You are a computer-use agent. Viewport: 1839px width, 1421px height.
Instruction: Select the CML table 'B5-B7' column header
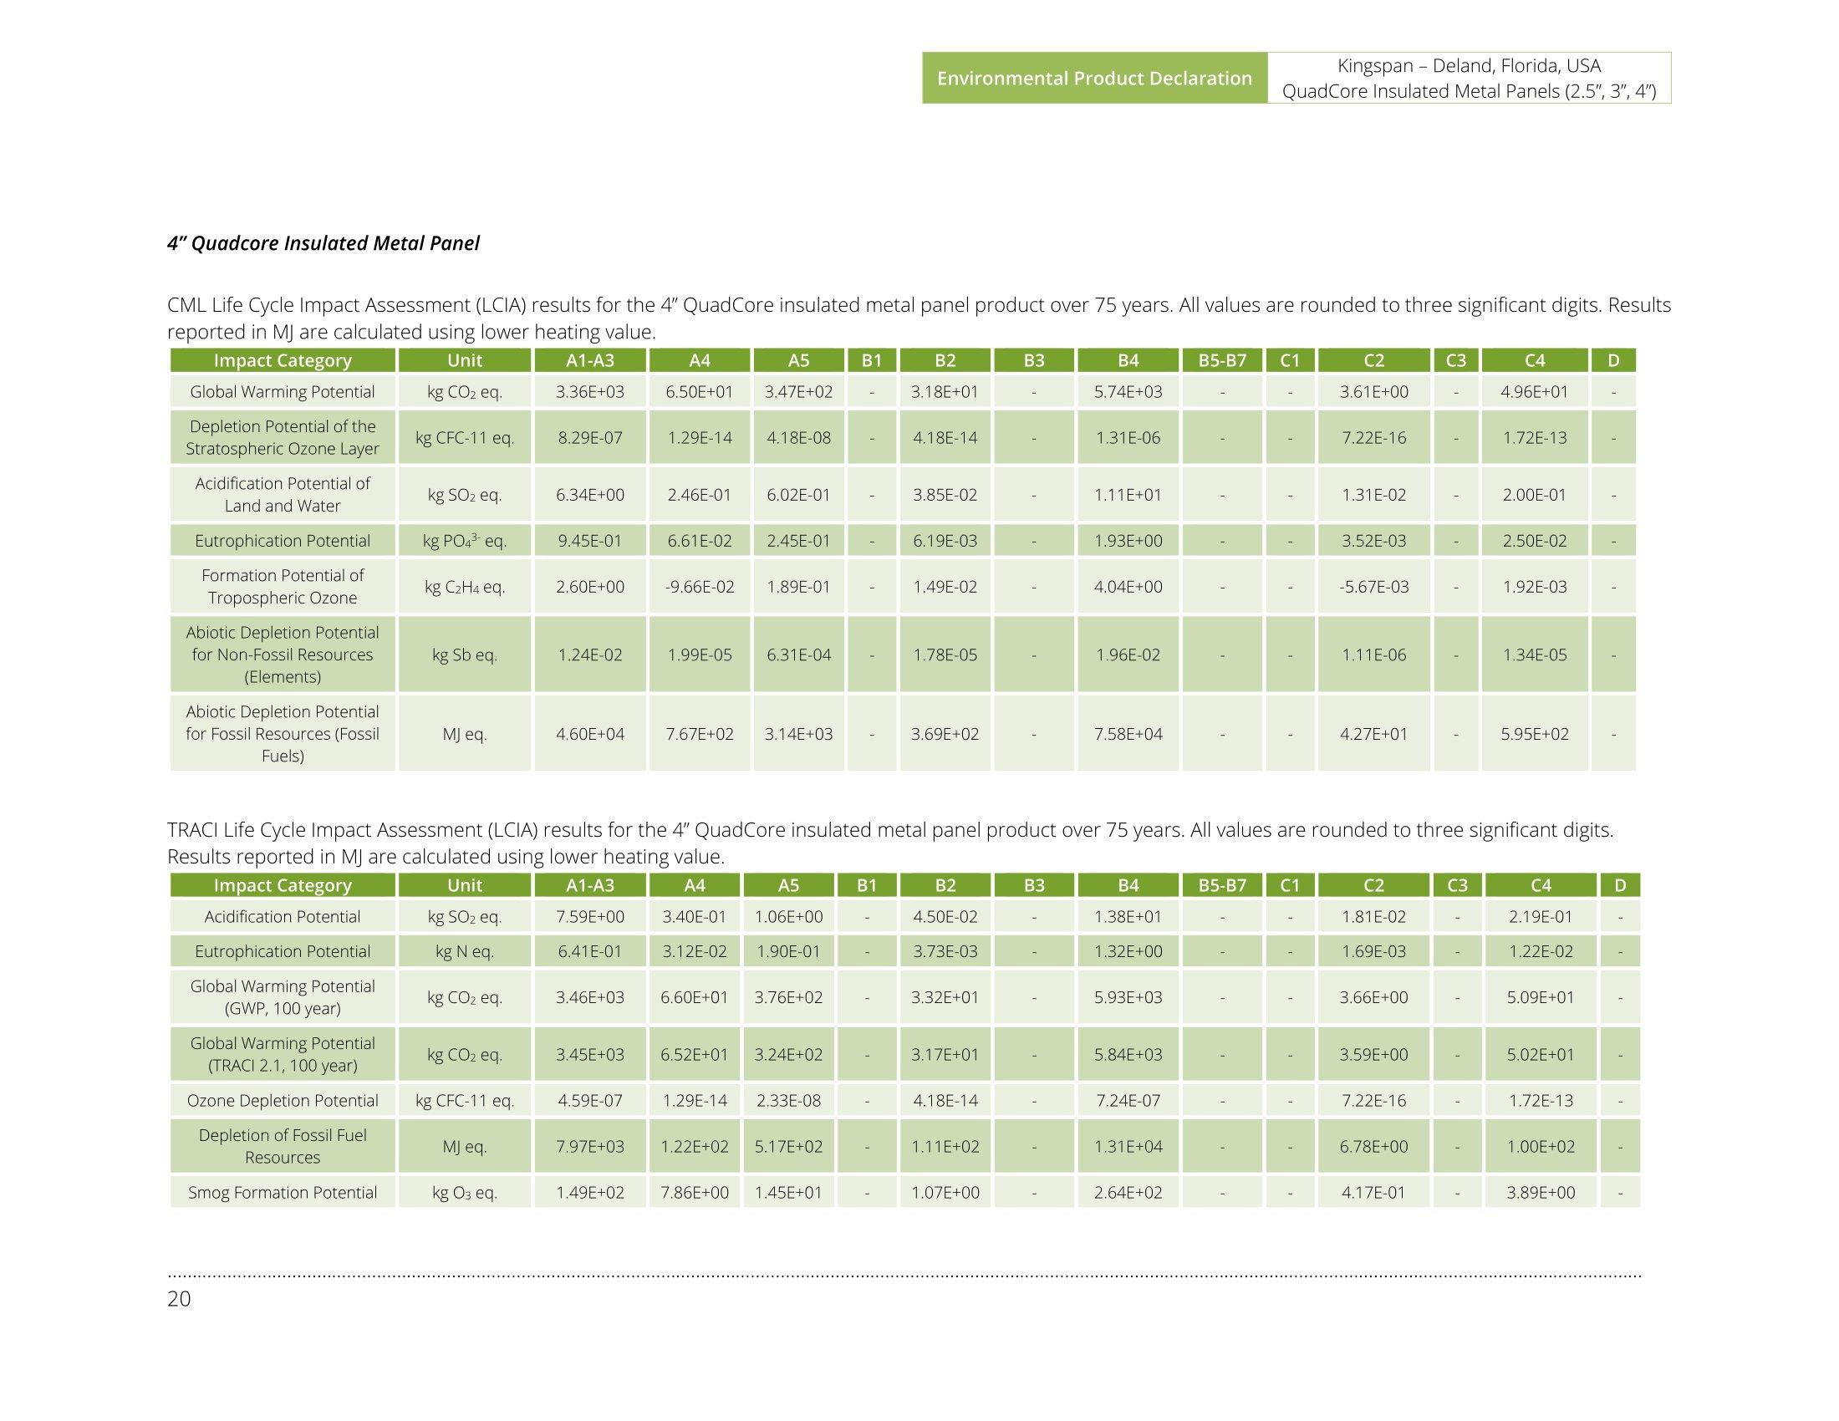click(1223, 360)
